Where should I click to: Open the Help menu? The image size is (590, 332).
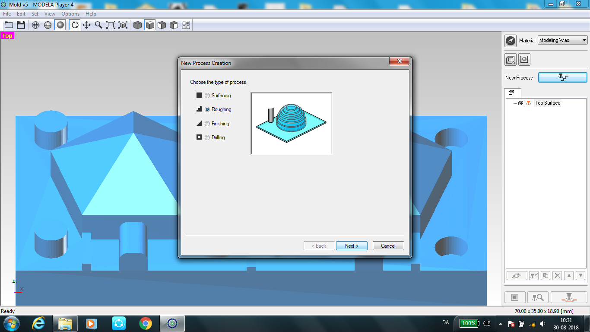pos(91,14)
